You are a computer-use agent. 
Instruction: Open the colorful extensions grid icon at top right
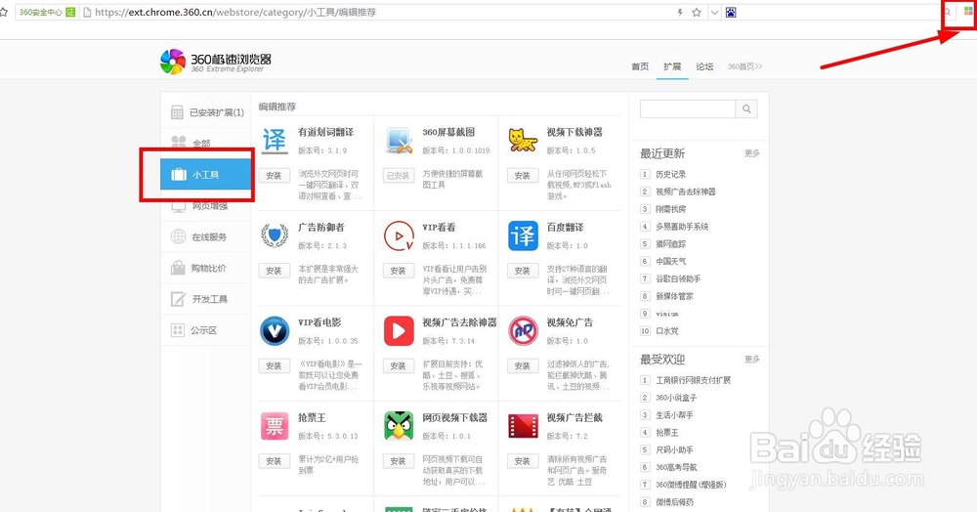[967, 12]
